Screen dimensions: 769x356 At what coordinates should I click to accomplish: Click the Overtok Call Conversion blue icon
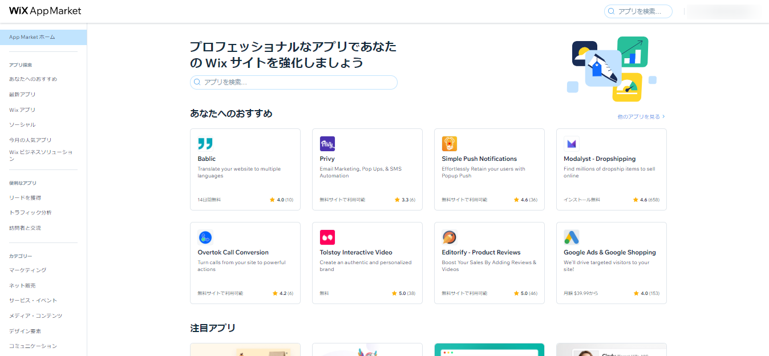pyautogui.click(x=205, y=237)
